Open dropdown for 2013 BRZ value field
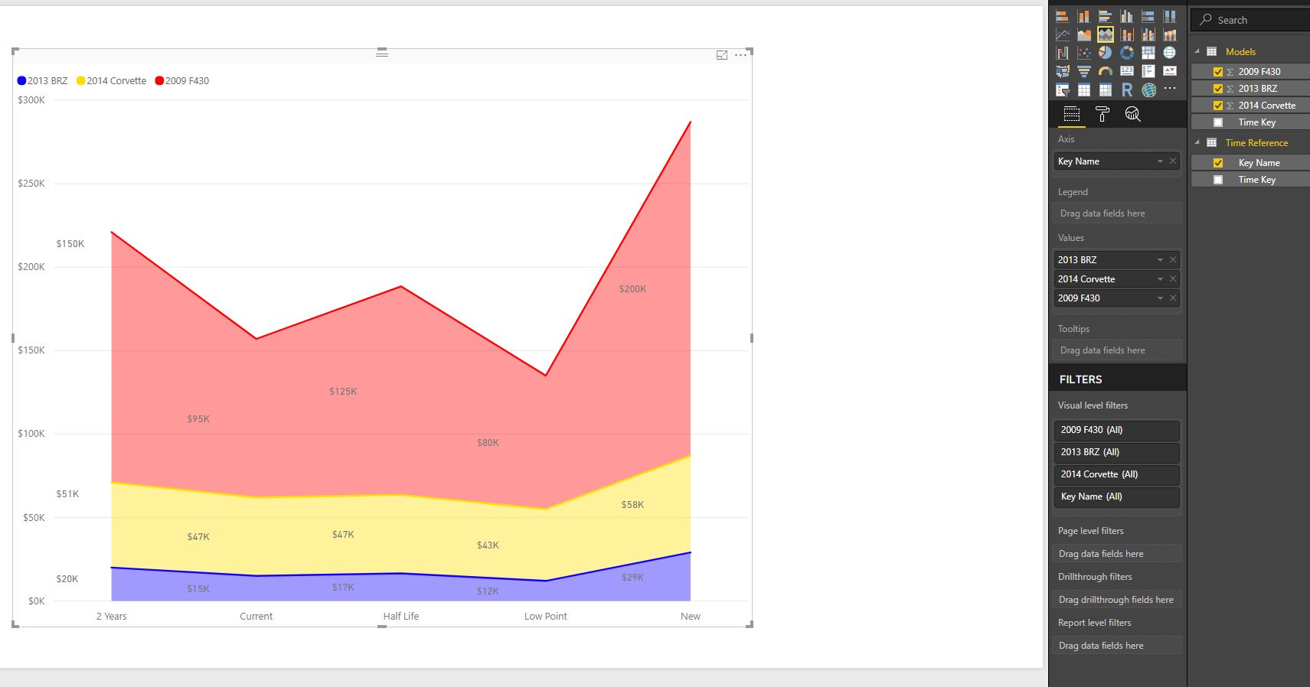The height and width of the screenshot is (687, 1310). point(1160,260)
